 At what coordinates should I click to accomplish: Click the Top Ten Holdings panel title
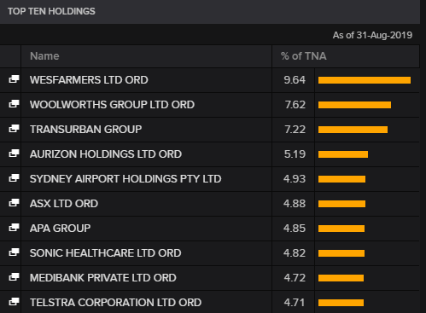[51, 11]
